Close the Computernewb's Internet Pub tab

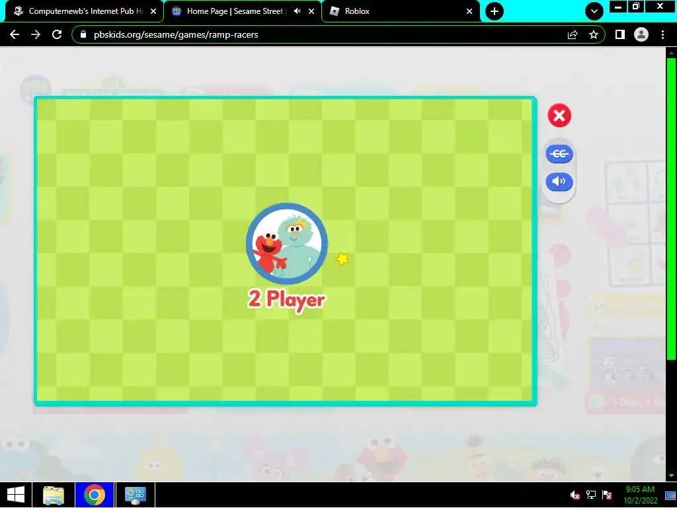click(x=153, y=11)
